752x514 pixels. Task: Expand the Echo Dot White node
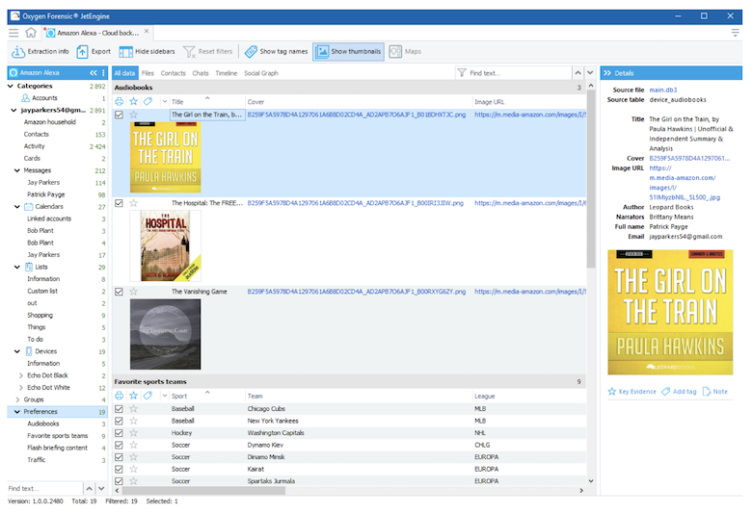click(x=20, y=388)
